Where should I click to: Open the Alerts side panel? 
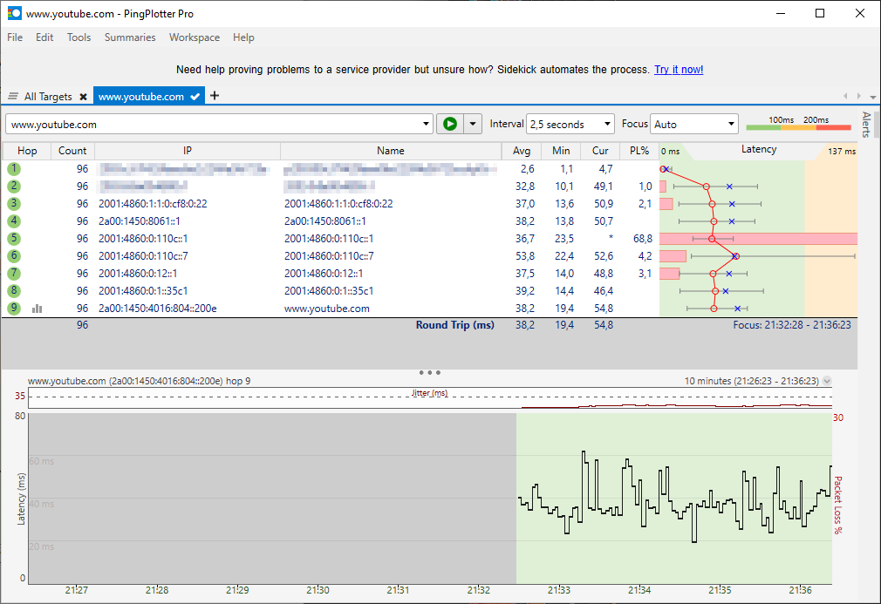[866, 124]
